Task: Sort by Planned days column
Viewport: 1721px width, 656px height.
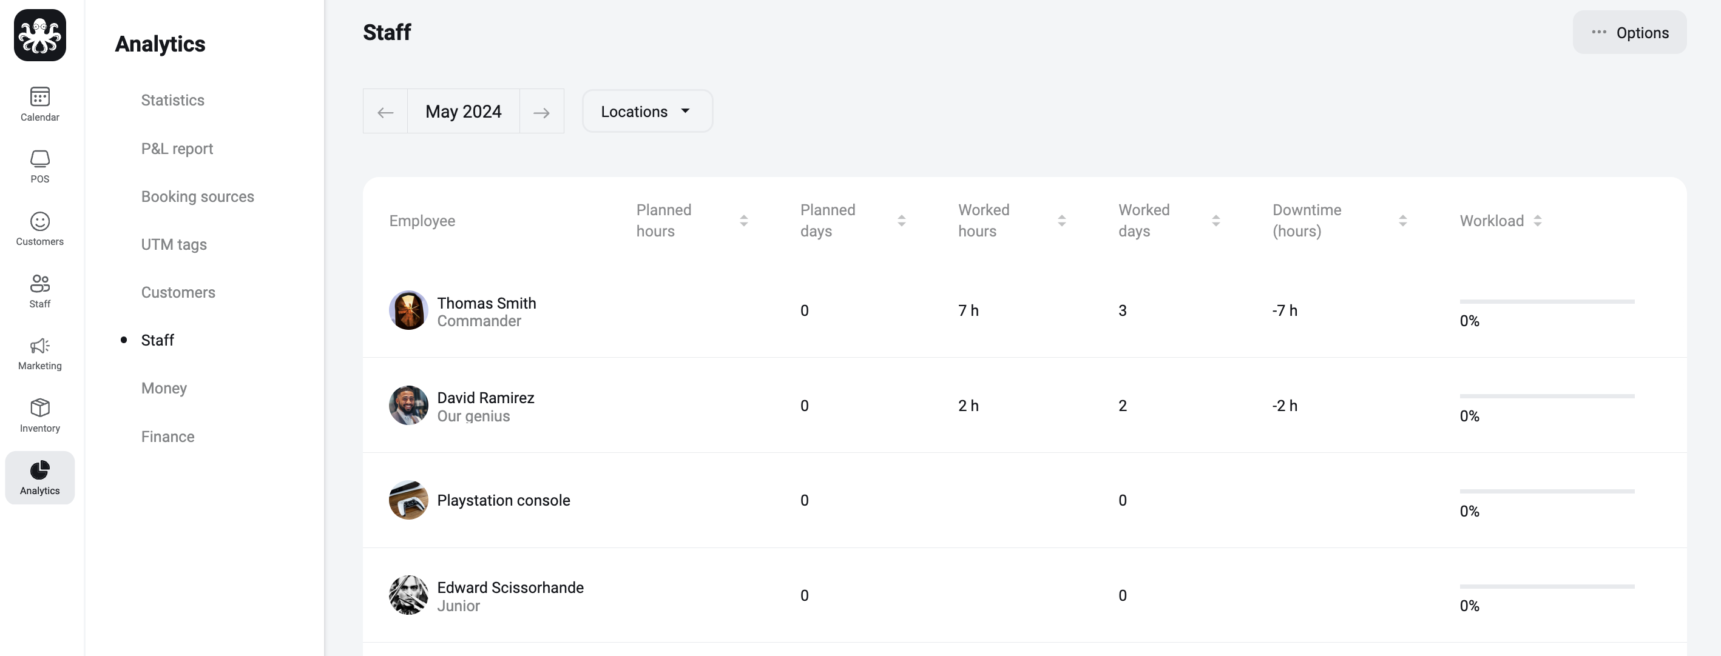Action: tap(901, 220)
